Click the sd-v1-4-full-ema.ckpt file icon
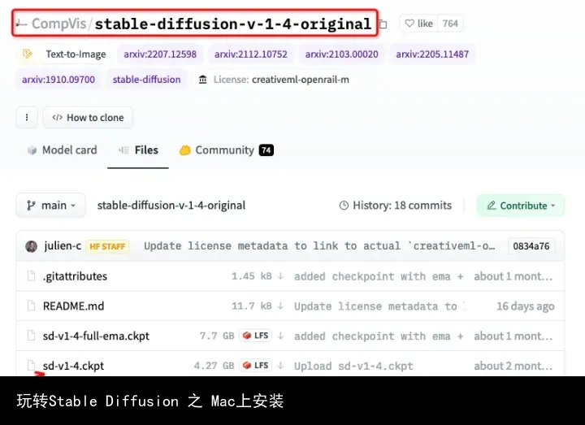The height and width of the screenshot is (425, 585). click(32, 336)
